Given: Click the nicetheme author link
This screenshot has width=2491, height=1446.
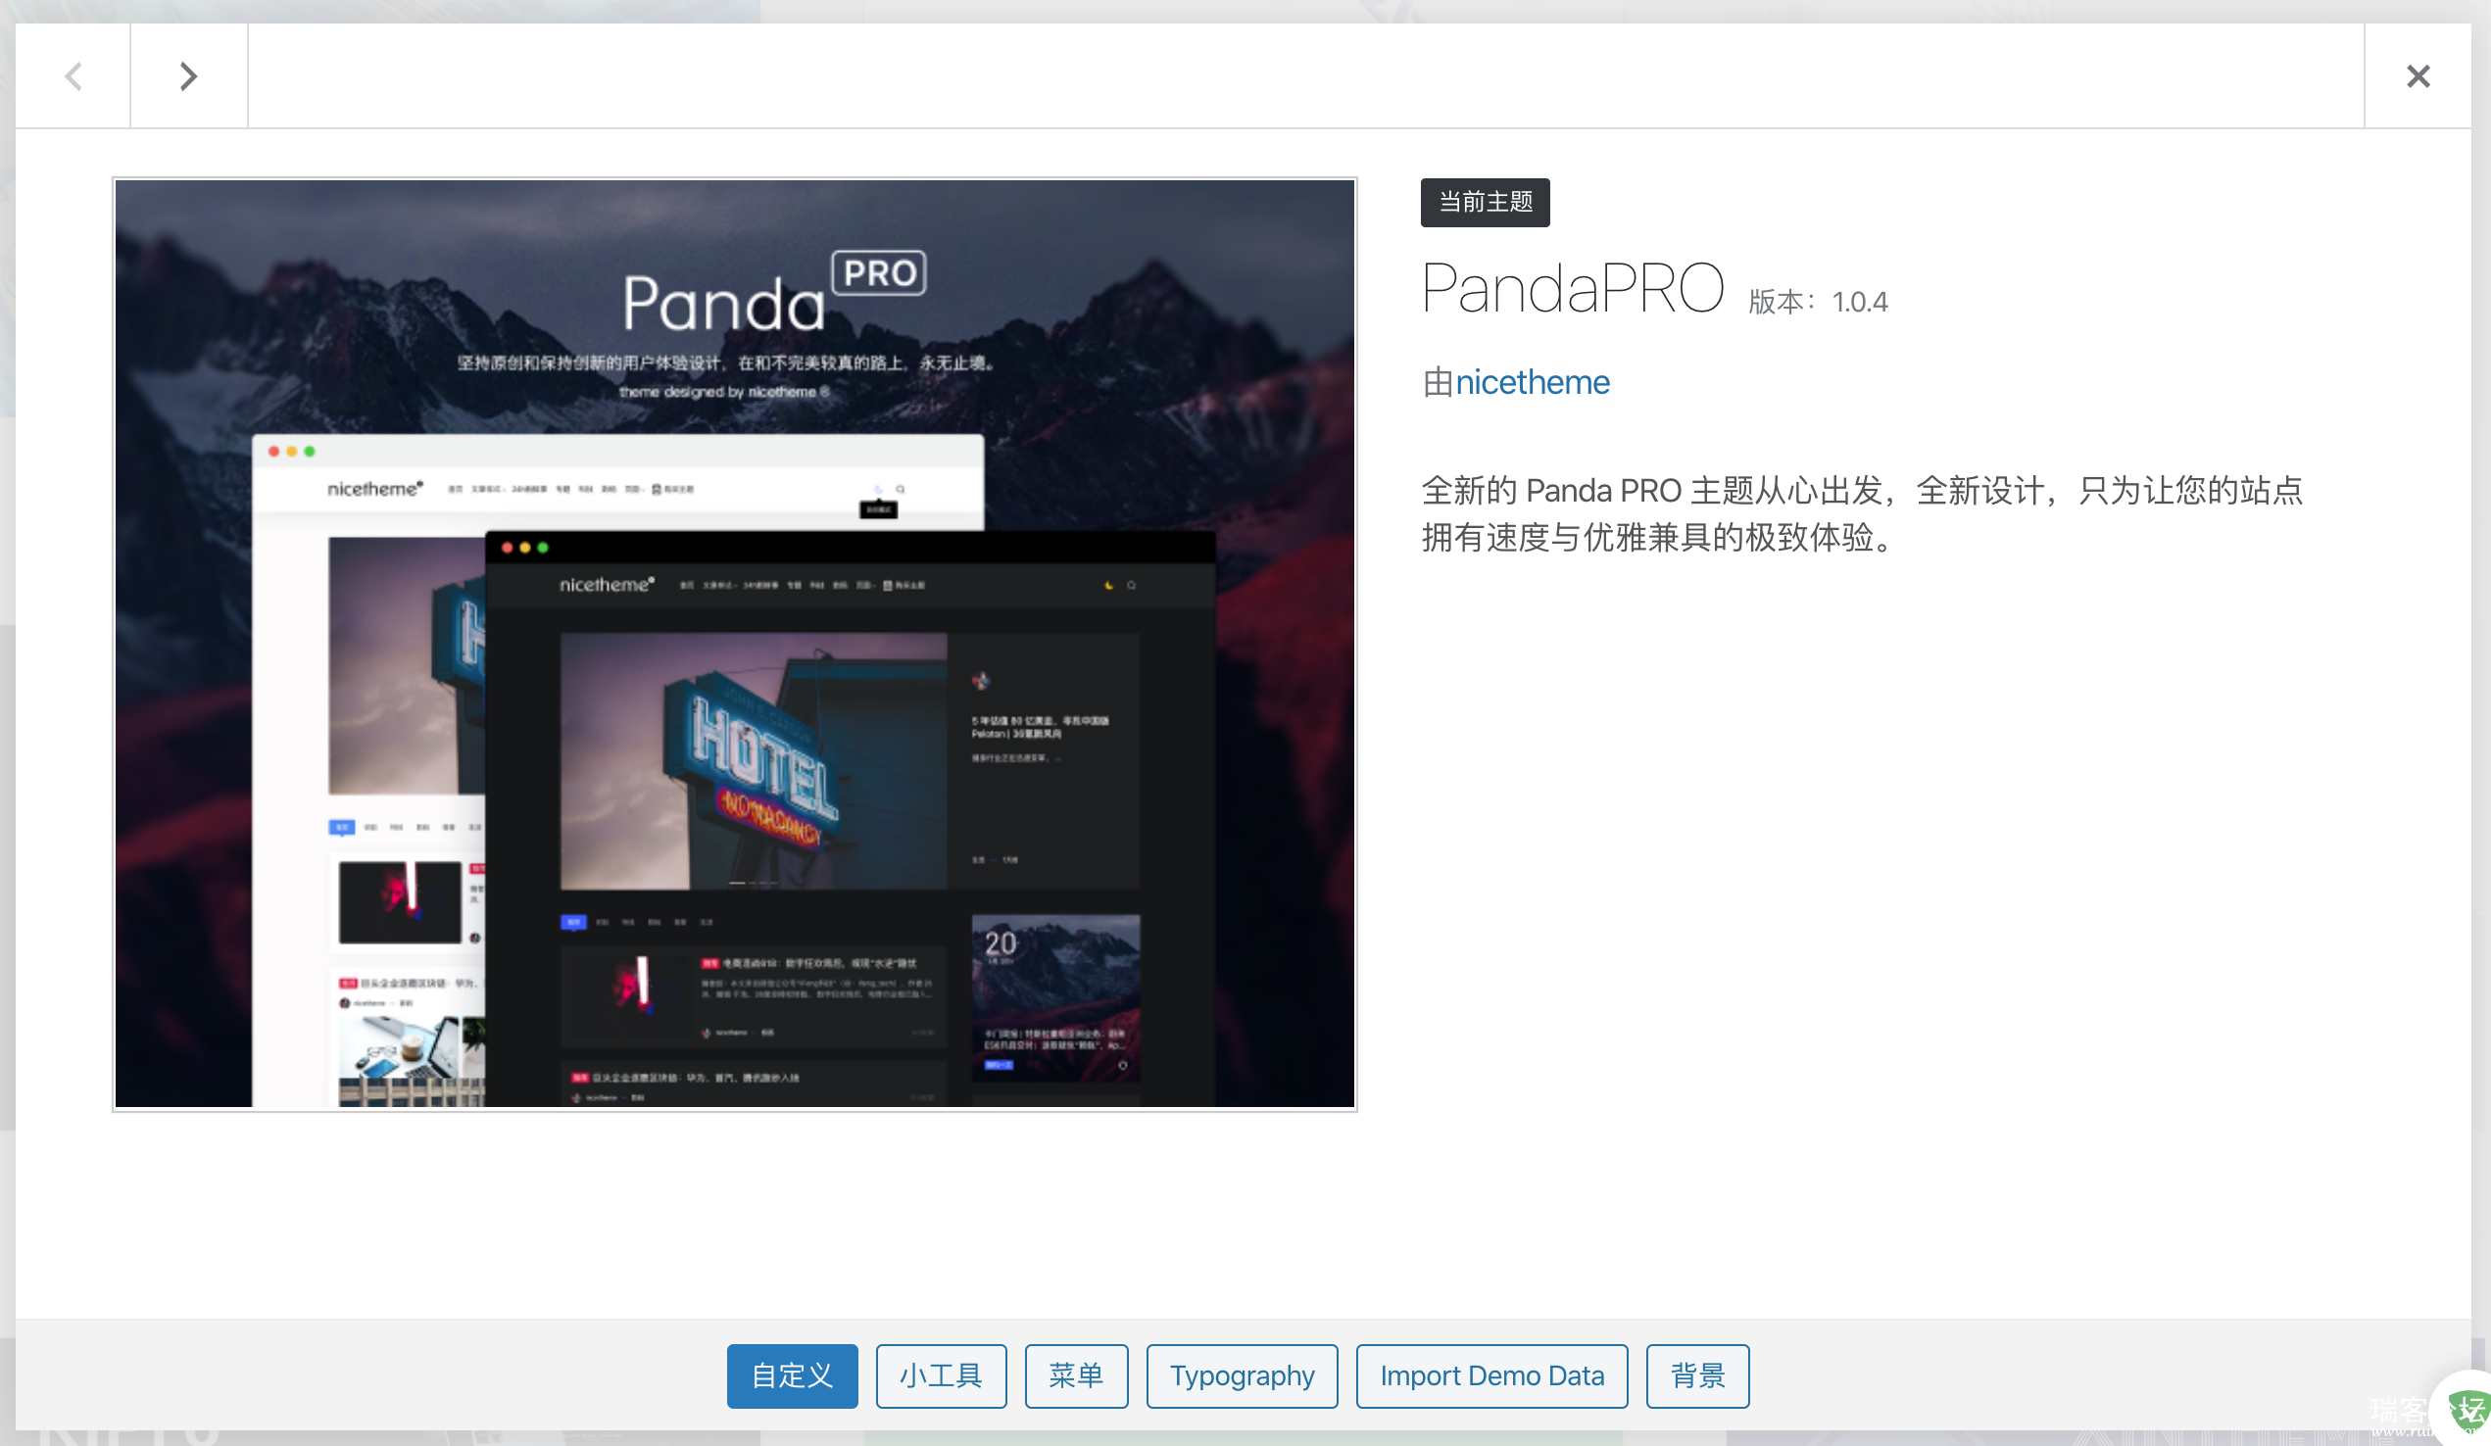Looking at the screenshot, I should click(x=1532, y=382).
